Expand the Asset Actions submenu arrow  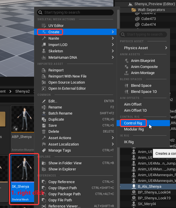(113, 138)
